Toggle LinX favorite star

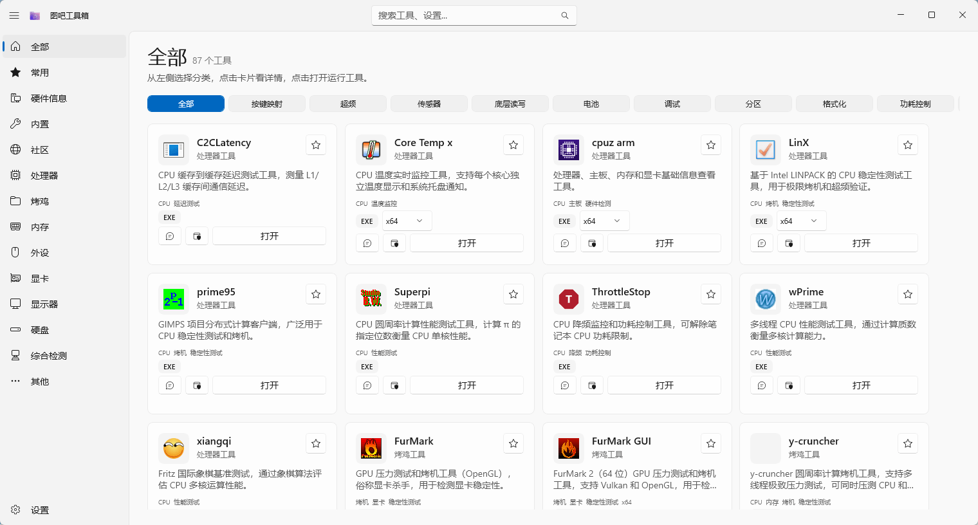[x=908, y=145]
